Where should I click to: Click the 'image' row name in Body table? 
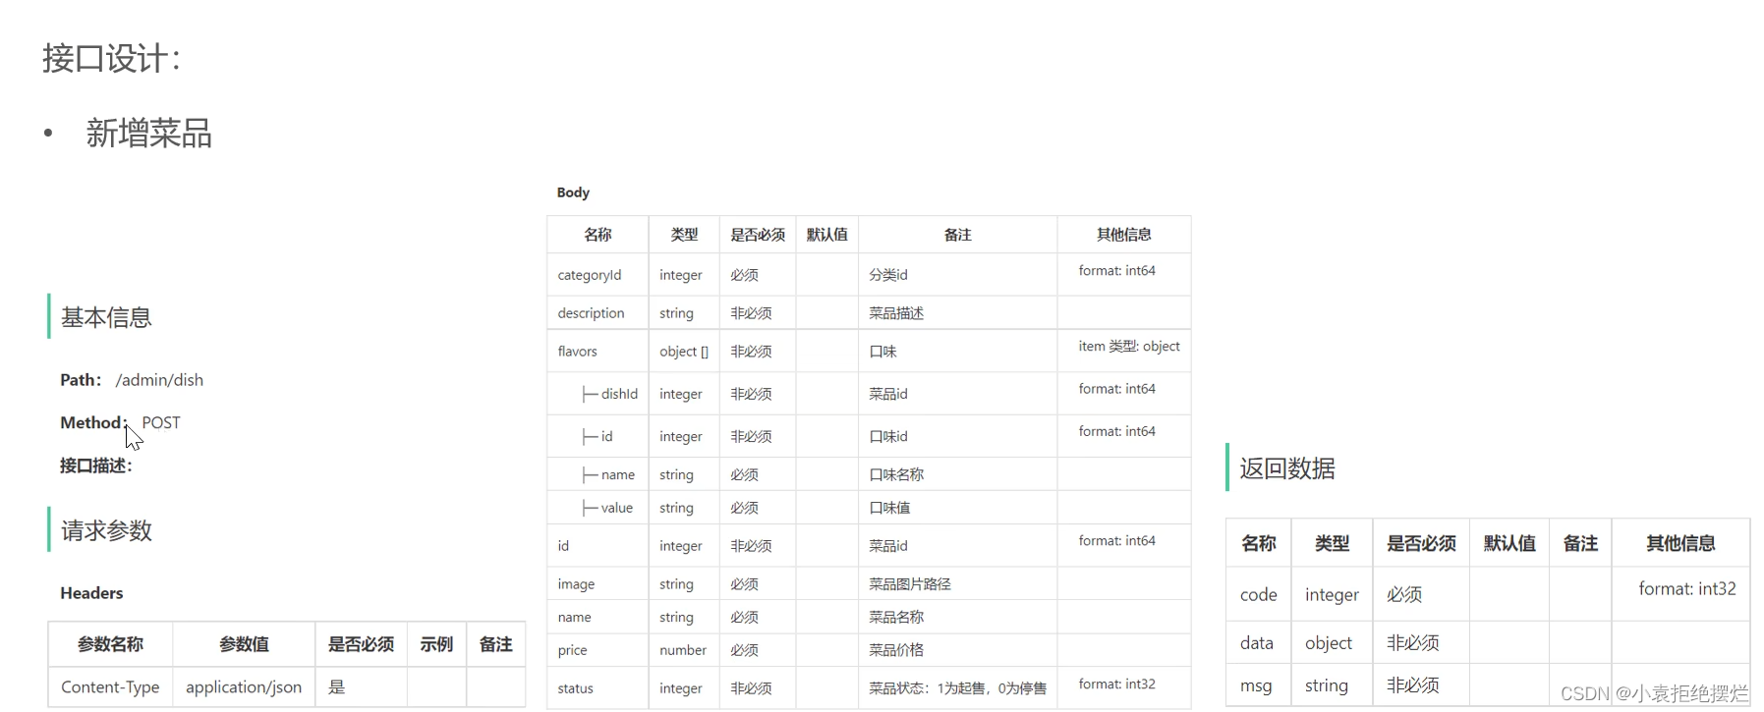pyautogui.click(x=576, y=584)
